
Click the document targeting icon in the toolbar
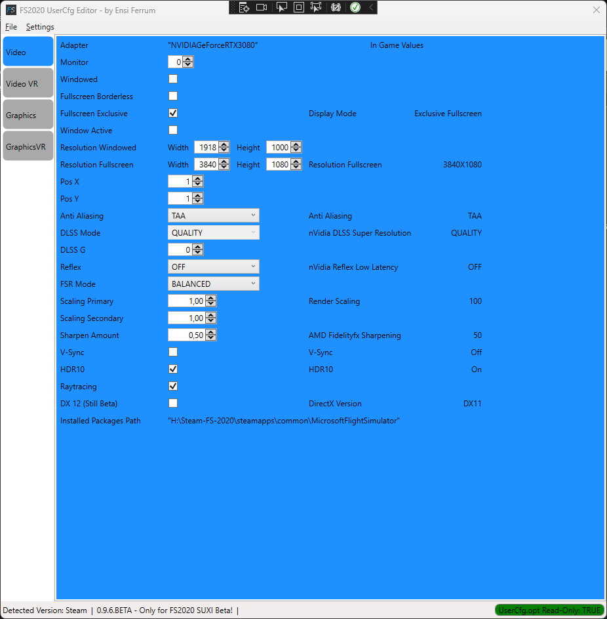pyautogui.click(x=245, y=7)
